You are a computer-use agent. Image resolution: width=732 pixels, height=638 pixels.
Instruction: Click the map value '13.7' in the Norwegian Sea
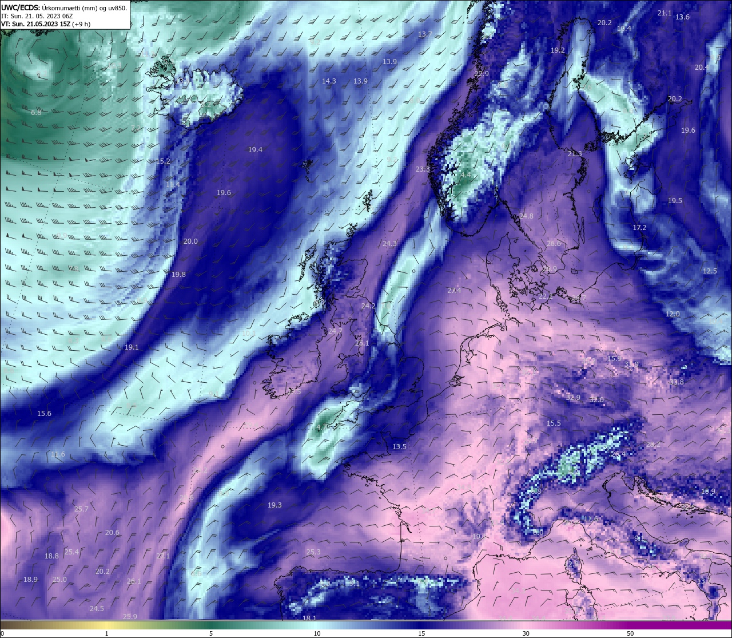point(425,34)
